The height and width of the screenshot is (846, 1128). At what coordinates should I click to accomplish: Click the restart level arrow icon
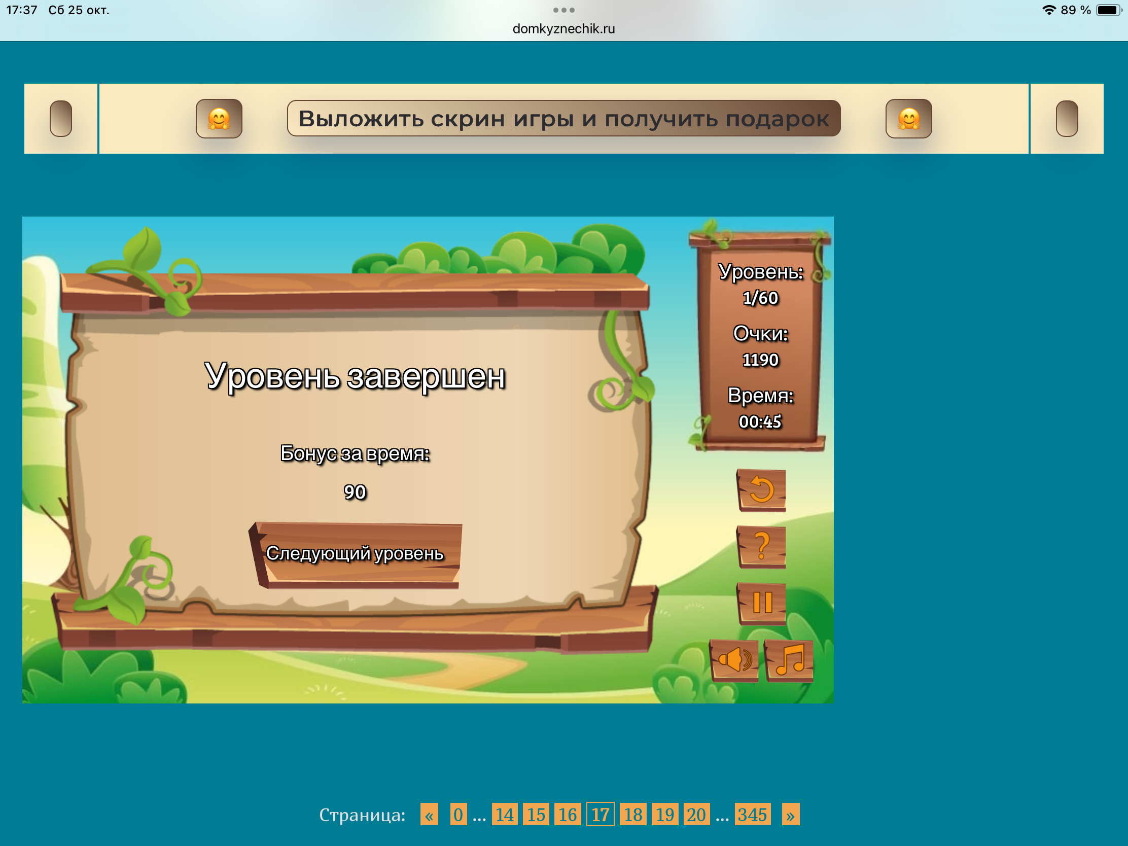click(761, 490)
